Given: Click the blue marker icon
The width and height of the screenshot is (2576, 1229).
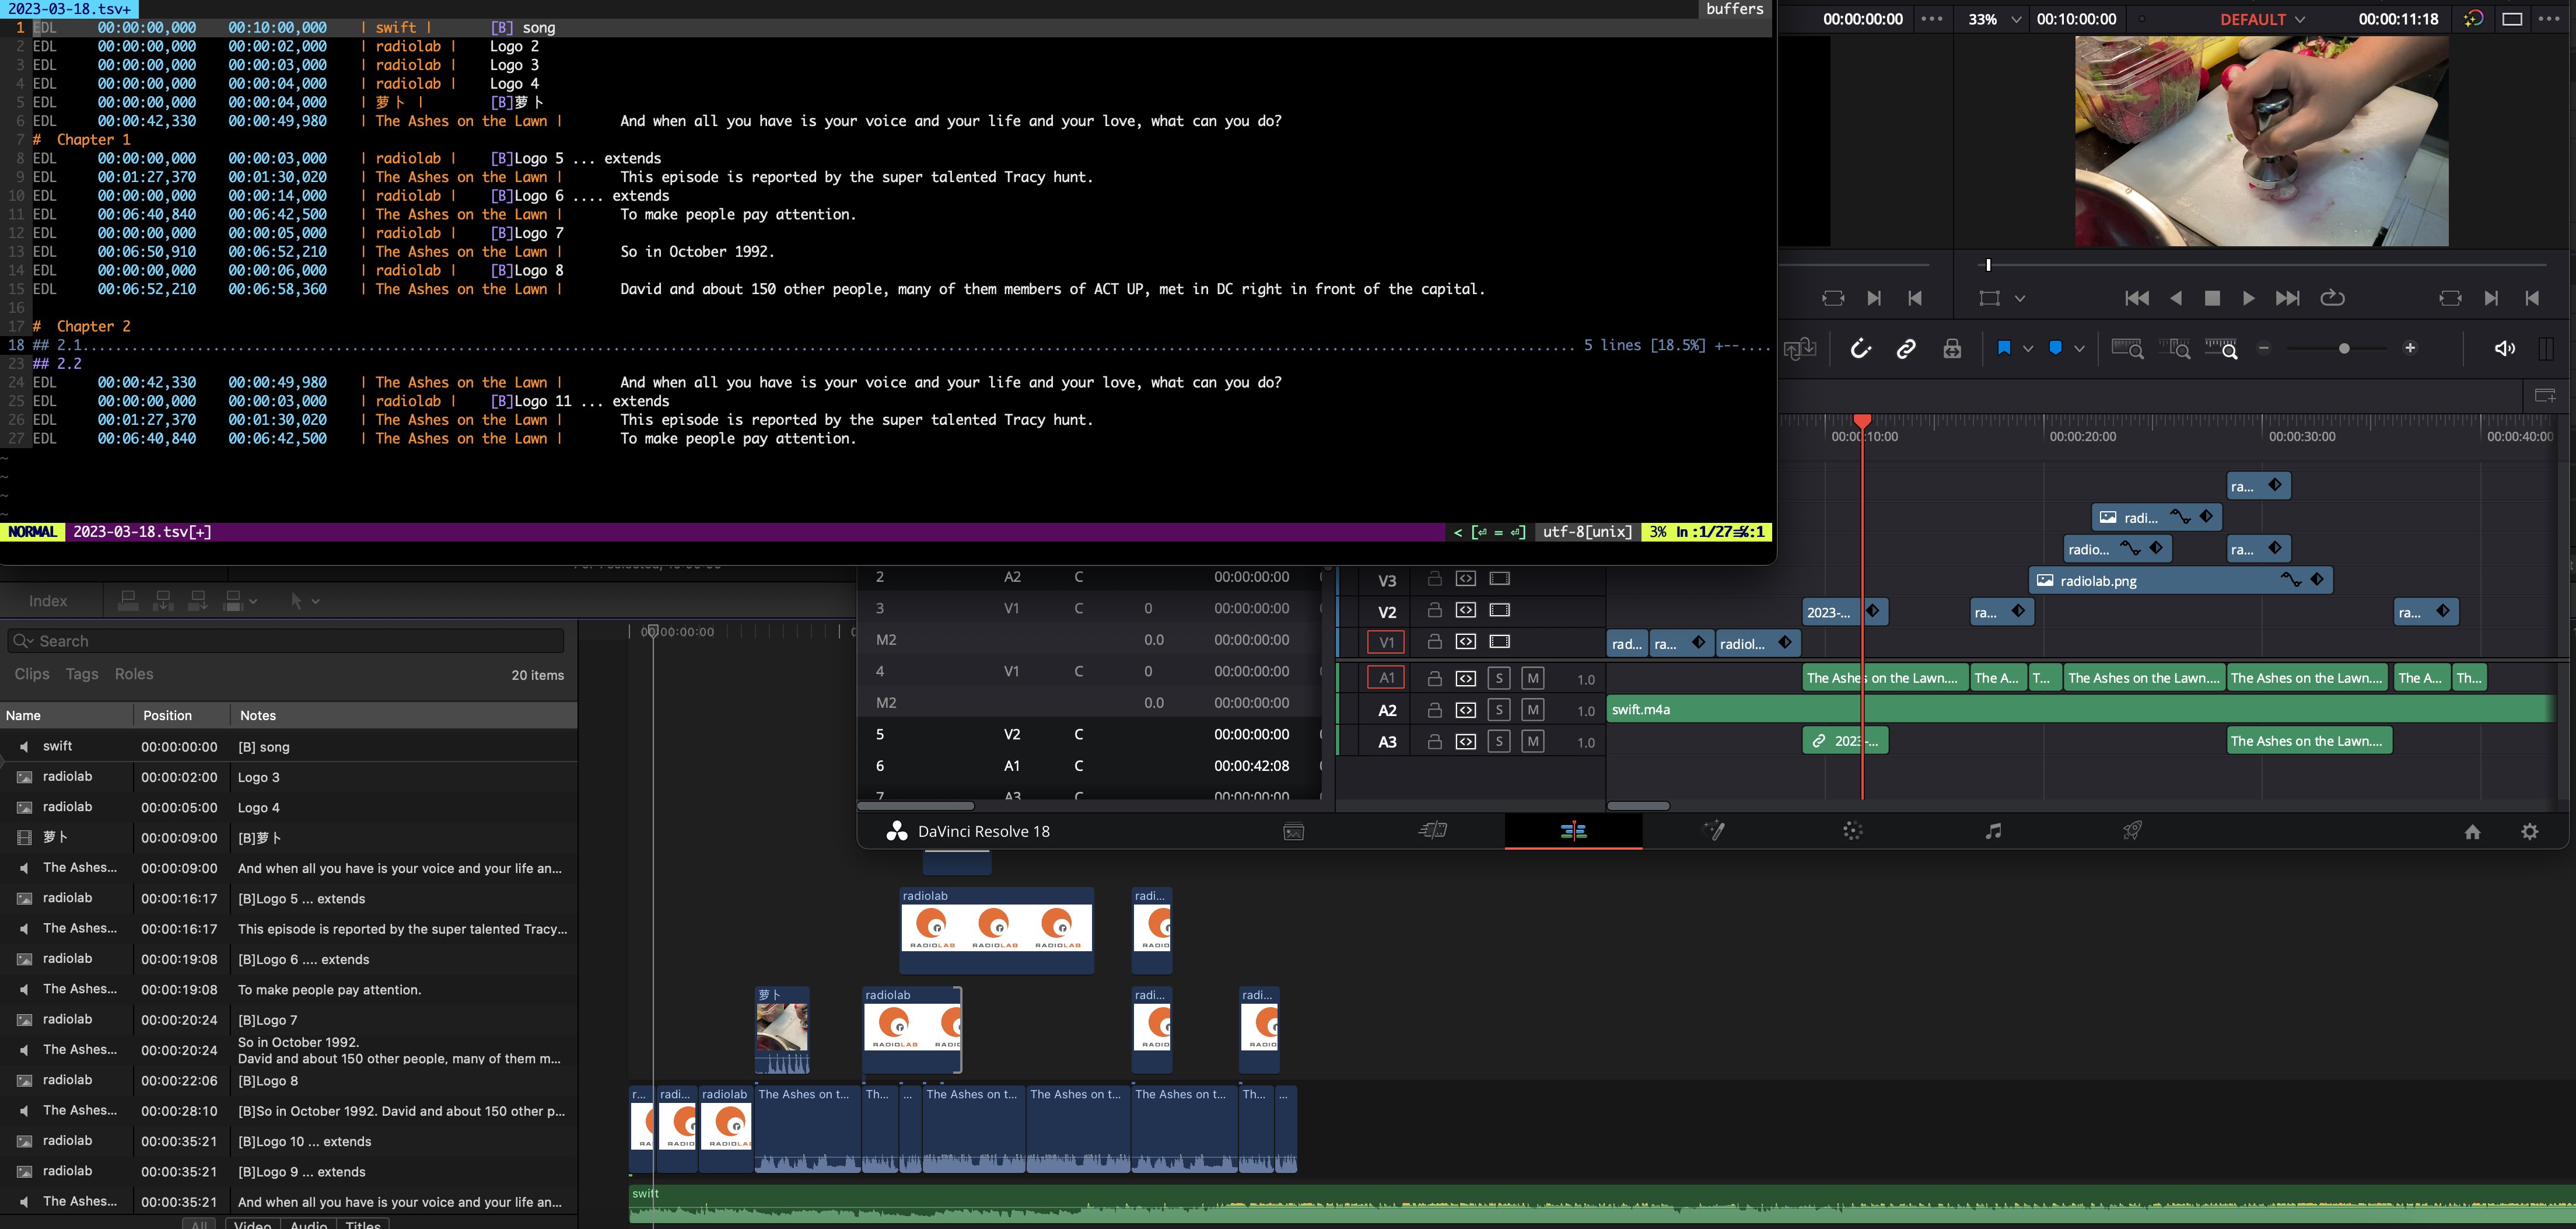Looking at the screenshot, I should point(2055,348).
